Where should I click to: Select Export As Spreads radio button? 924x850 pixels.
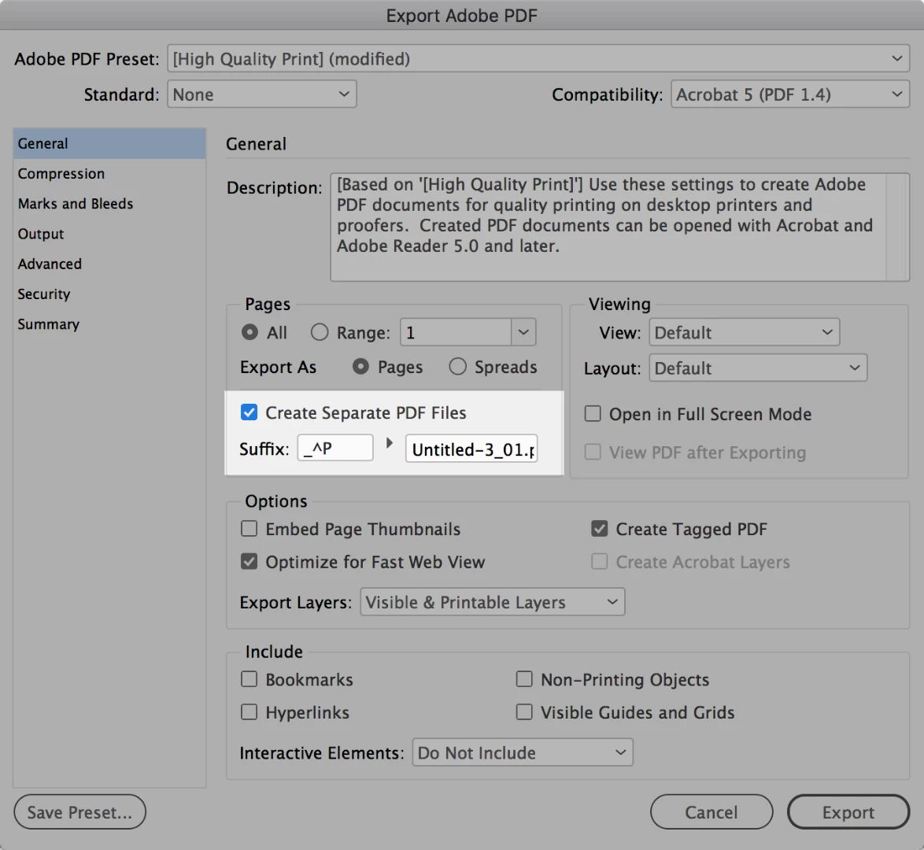(x=458, y=367)
